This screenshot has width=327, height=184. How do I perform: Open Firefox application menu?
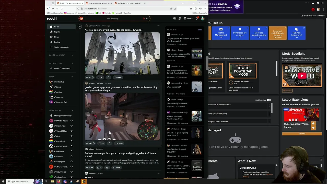pyautogui.click(x=205, y=8)
